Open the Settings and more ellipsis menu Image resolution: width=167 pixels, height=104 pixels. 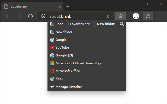[x=159, y=16]
